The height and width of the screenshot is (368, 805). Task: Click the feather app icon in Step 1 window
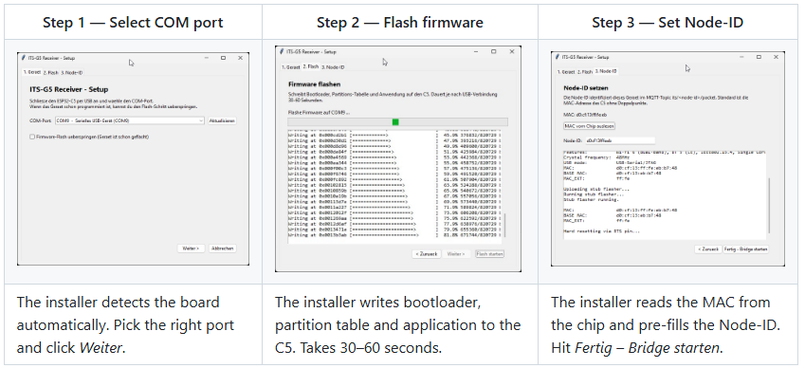(x=23, y=58)
